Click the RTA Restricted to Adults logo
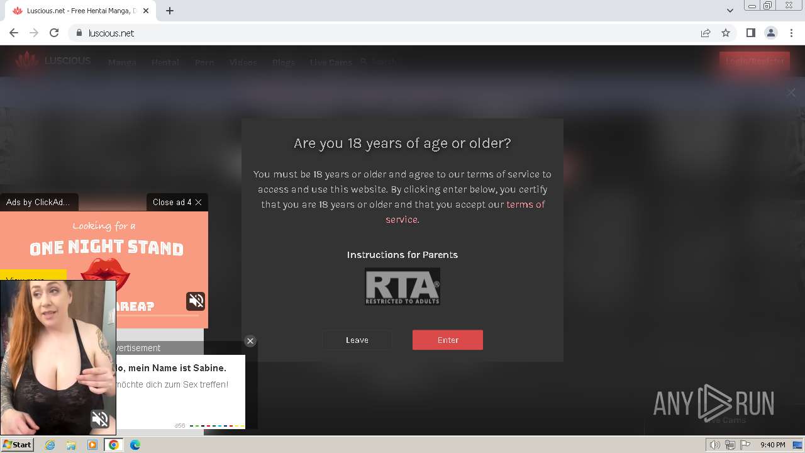The height and width of the screenshot is (453, 805). click(x=402, y=286)
